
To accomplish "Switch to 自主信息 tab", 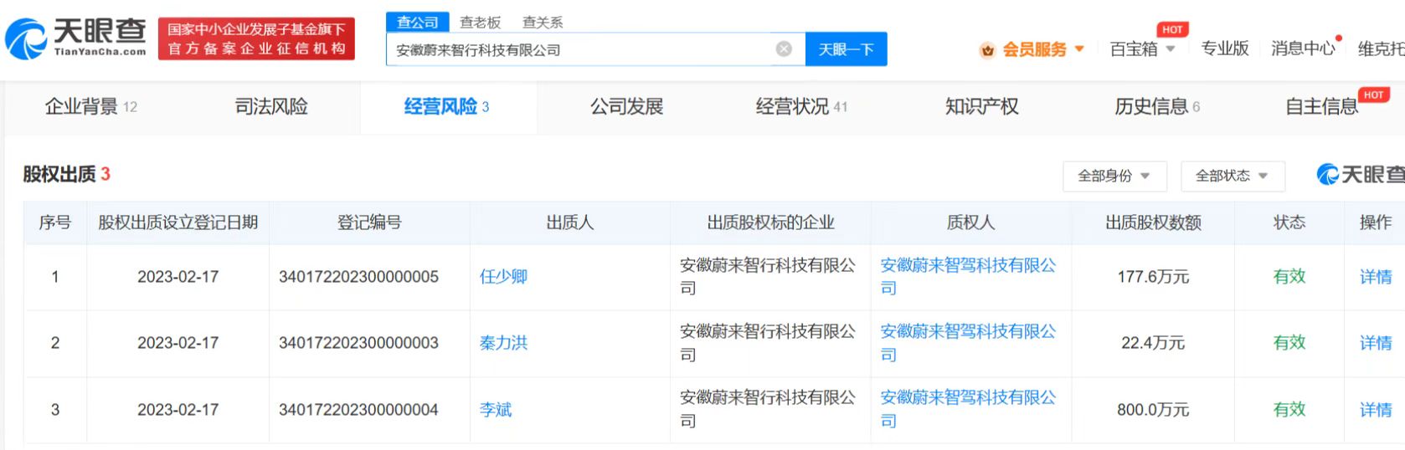I will point(1321,106).
